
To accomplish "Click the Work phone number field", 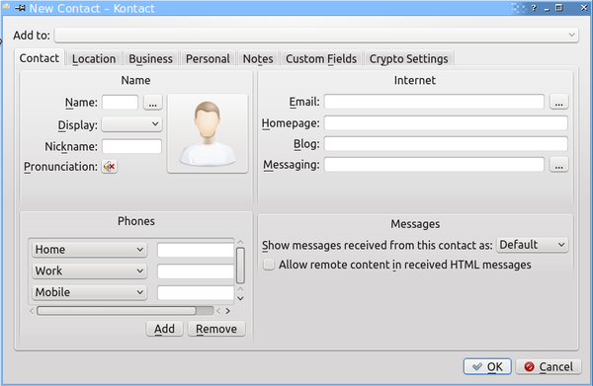I will 196,271.
